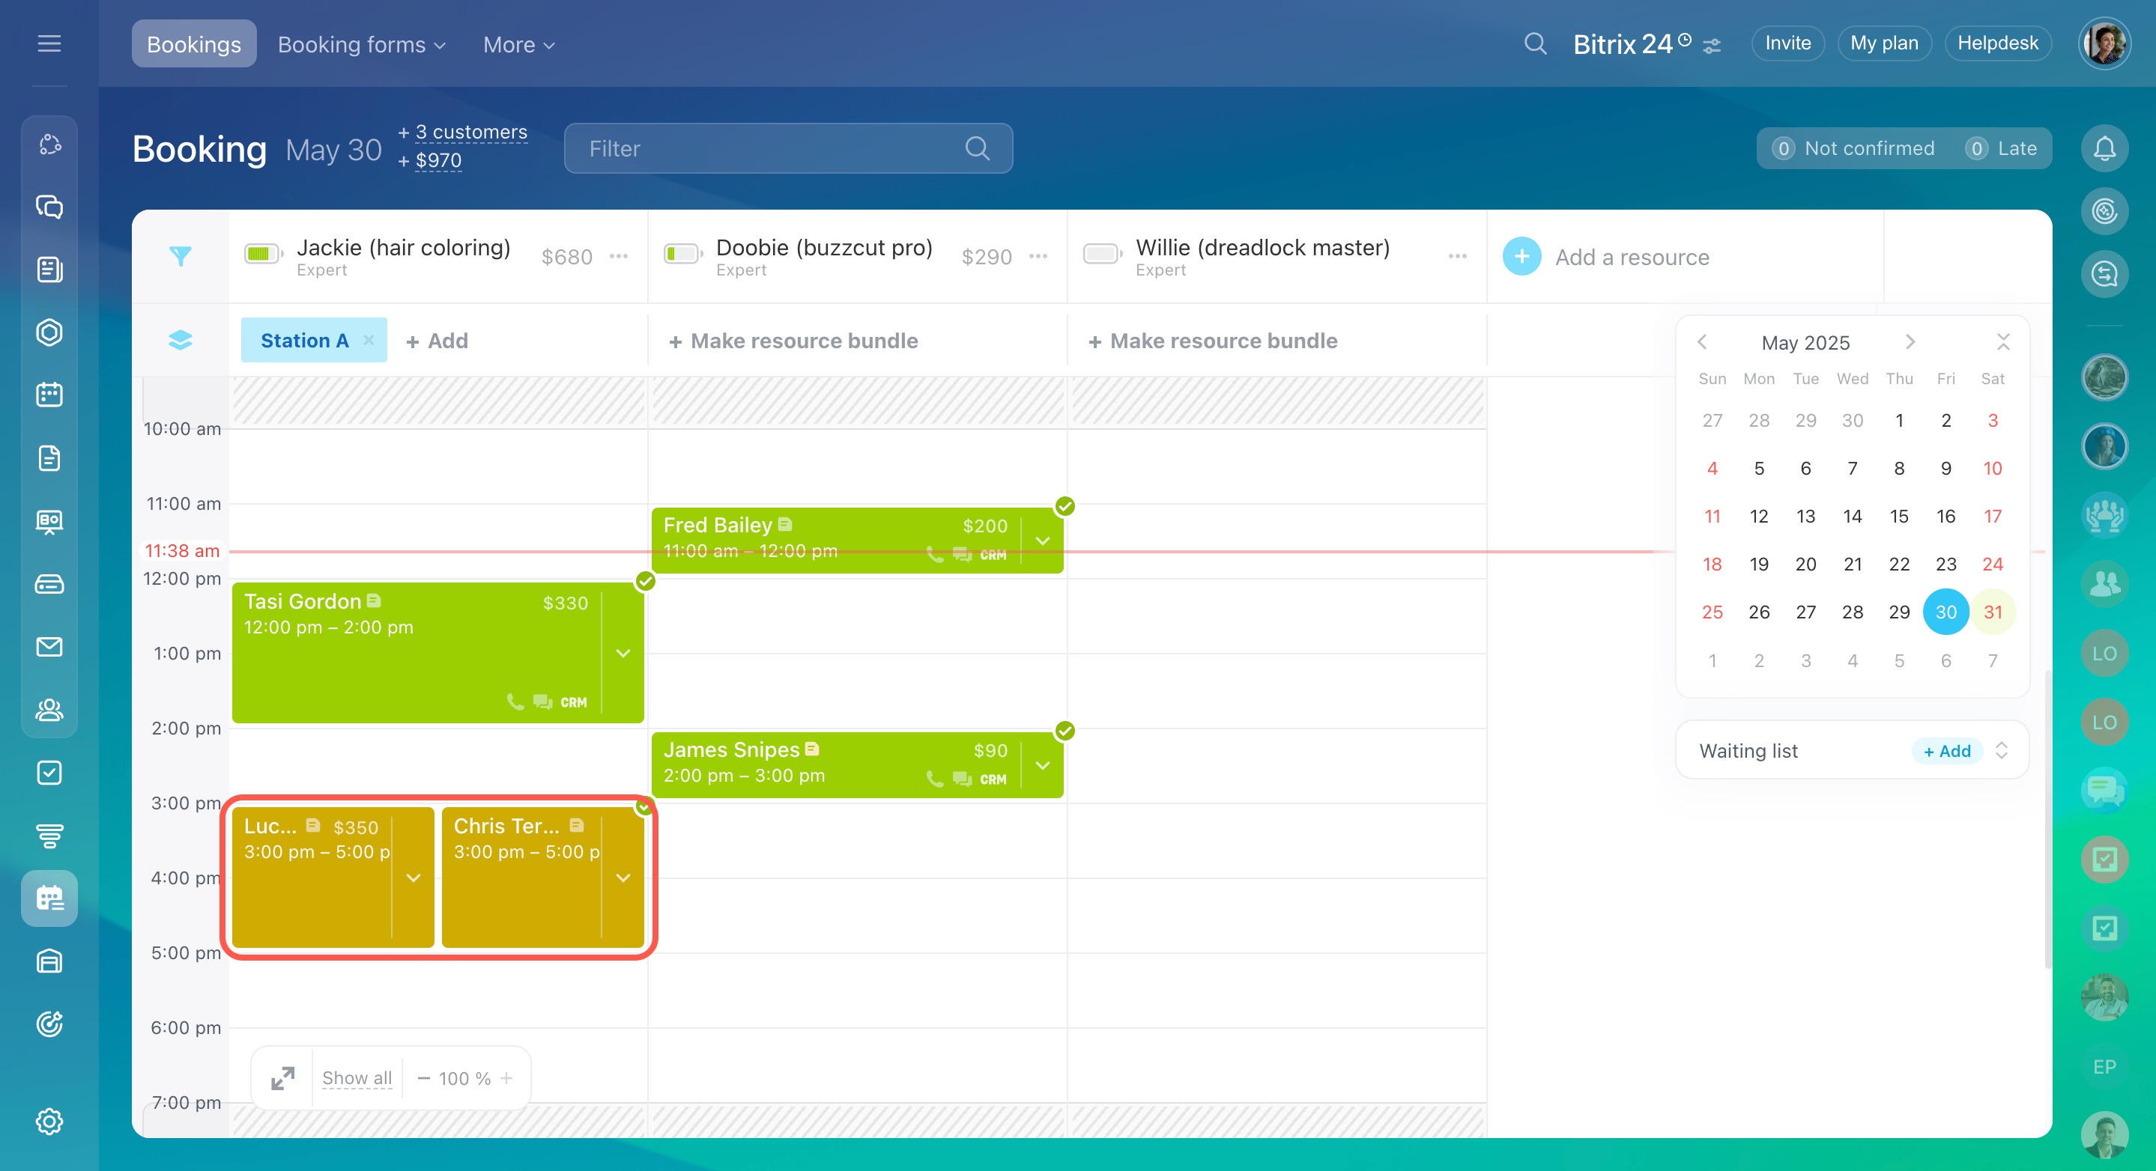
Task: Add an entry to the Waiting list
Action: (x=1947, y=751)
